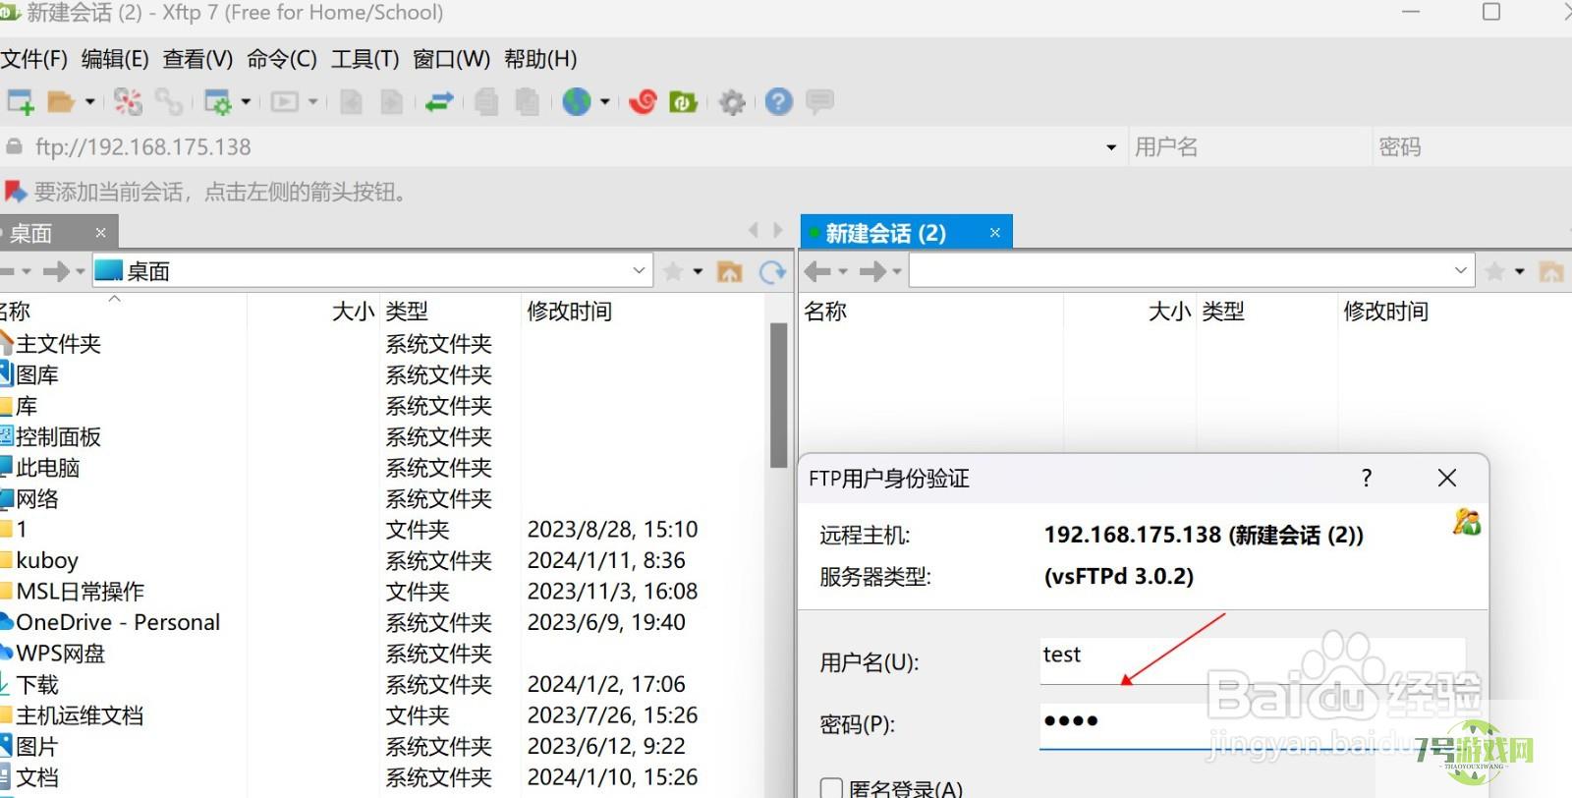Sort local list by 类型 column

(x=407, y=312)
